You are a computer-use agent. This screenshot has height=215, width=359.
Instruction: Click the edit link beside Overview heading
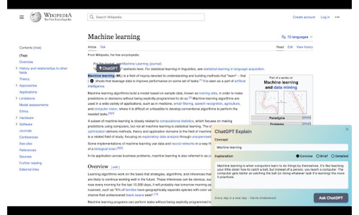point(115,167)
